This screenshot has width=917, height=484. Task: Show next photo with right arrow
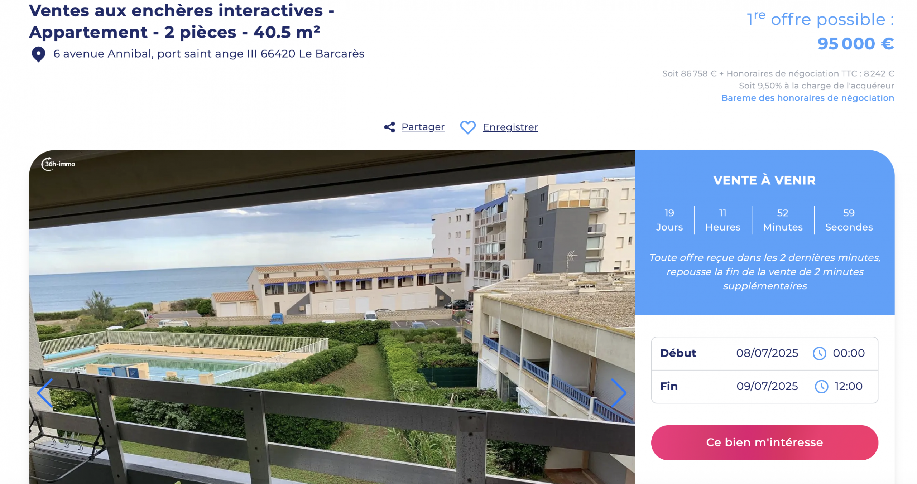[619, 393]
